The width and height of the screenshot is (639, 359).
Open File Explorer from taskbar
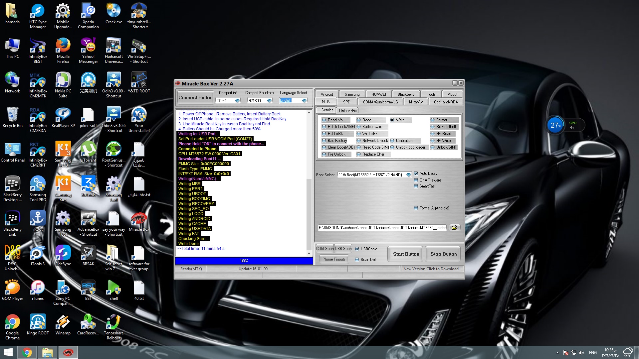point(47,352)
